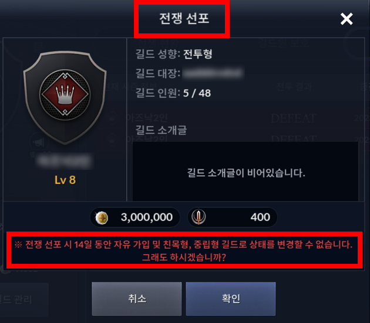Viewport: 370px width, 323px height.
Task: Click the 길드 소개글 empty text box
Action: tap(245, 172)
